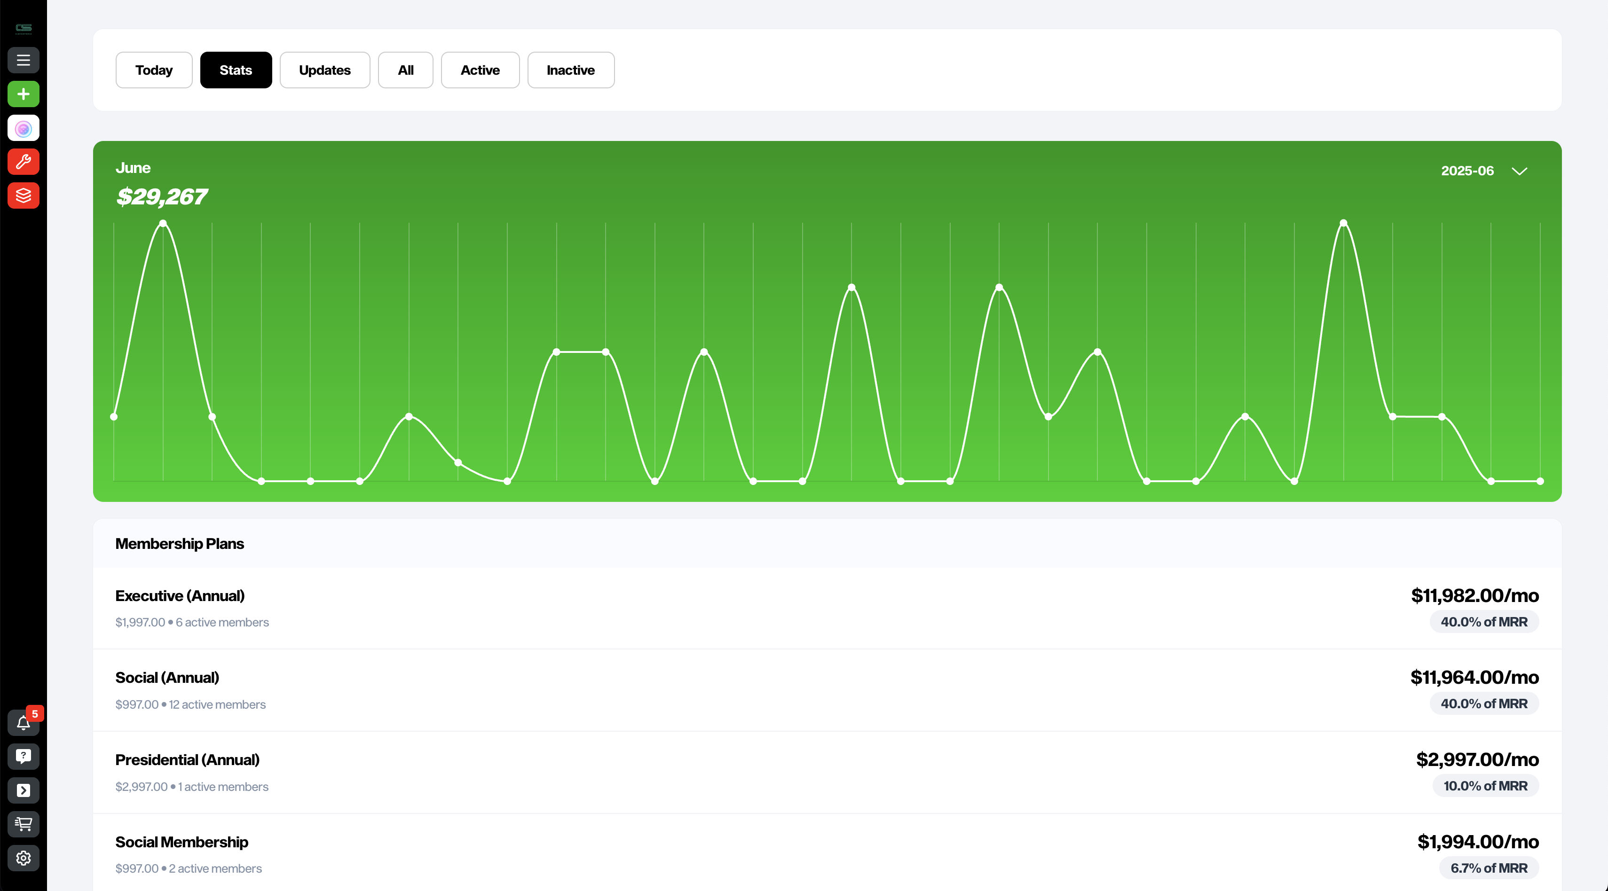
Task: Select the Updates tab
Action: point(324,70)
